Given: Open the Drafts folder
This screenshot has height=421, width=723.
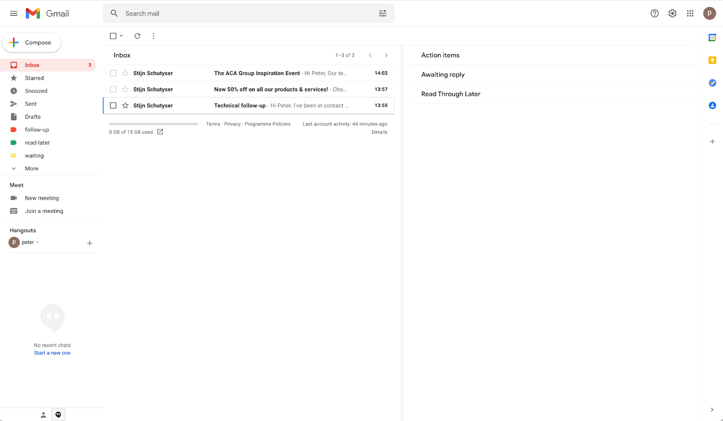Looking at the screenshot, I should [x=33, y=117].
